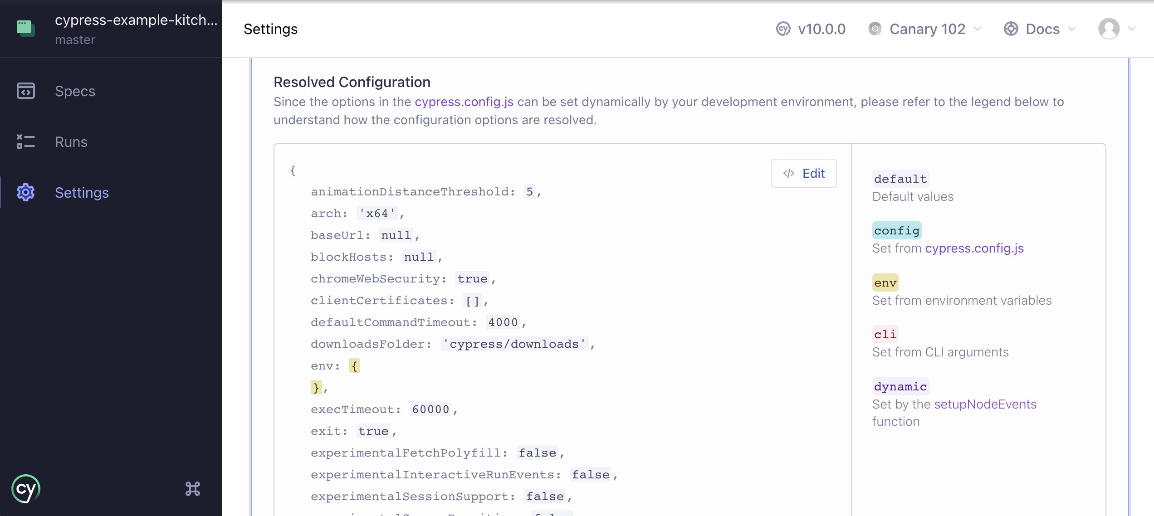Expand the Docs dropdown chevron
This screenshot has width=1154, height=516.
(1072, 29)
